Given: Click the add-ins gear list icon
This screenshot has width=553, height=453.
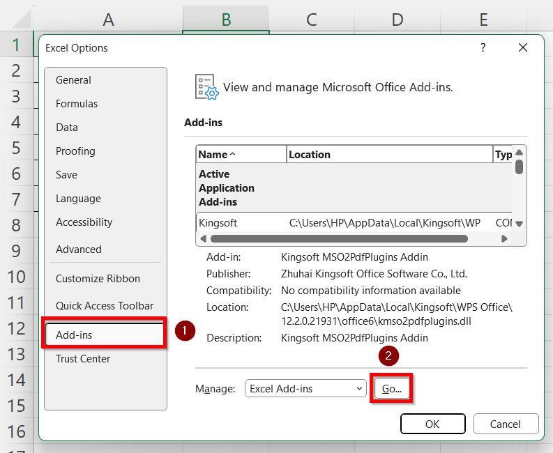Looking at the screenshot, I should coord(207,88).
